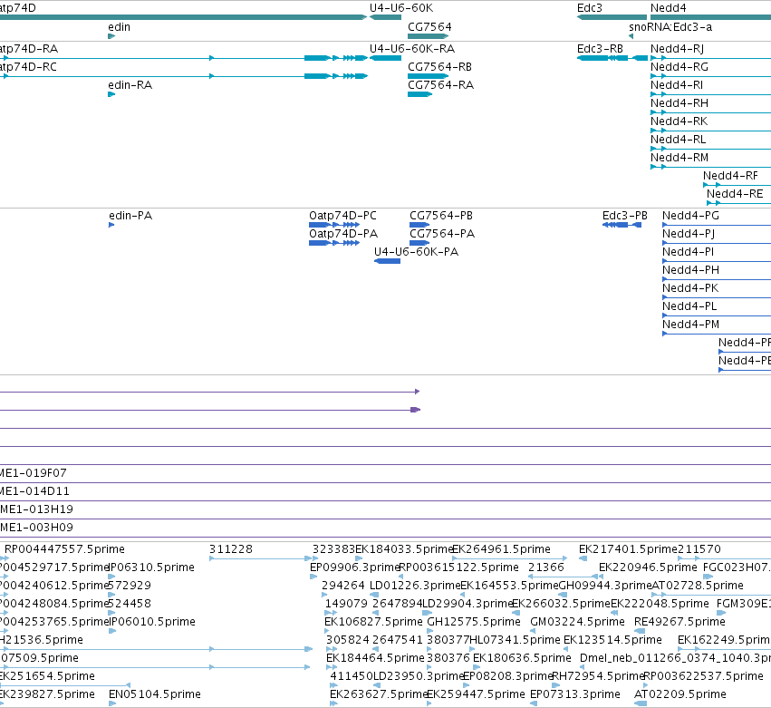Select the Nedd4-PH protein label
This screenshot has height=708, width=771.
tap(690, 270)
